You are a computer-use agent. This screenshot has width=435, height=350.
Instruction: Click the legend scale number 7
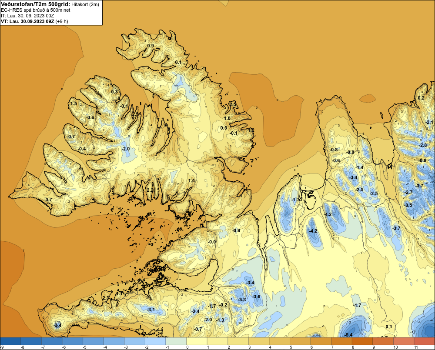point(332,347)
